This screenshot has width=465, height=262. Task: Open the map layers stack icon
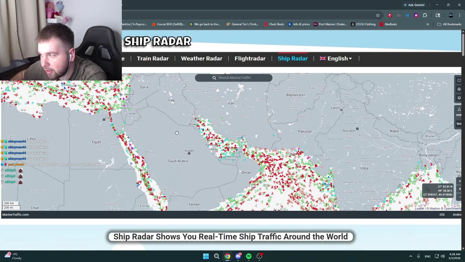tap(459, 98)
